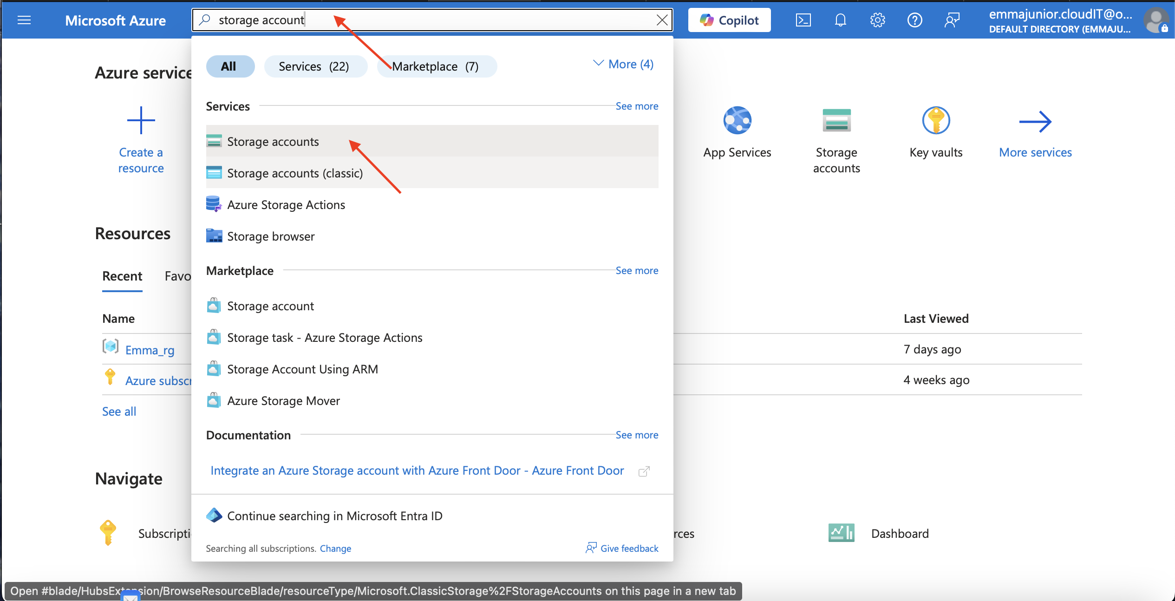Open the account avatar menu
The image size is (1175, 601).
1155,20
